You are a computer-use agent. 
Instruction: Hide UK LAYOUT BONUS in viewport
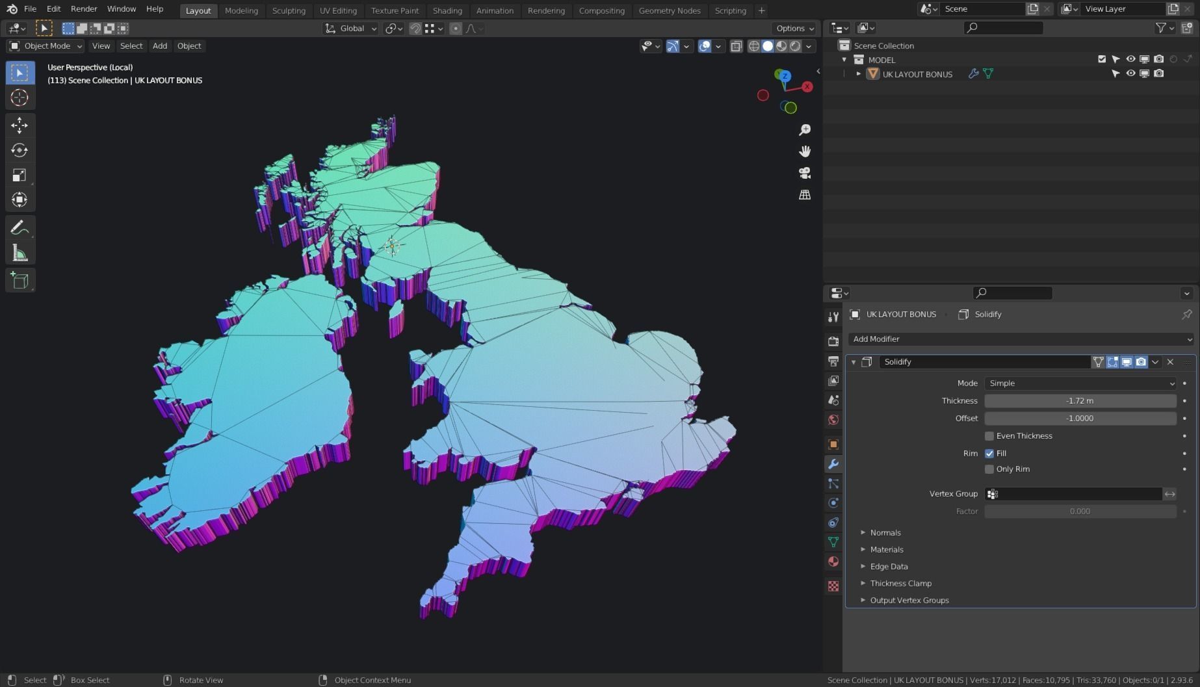[x=1130, y=73]
